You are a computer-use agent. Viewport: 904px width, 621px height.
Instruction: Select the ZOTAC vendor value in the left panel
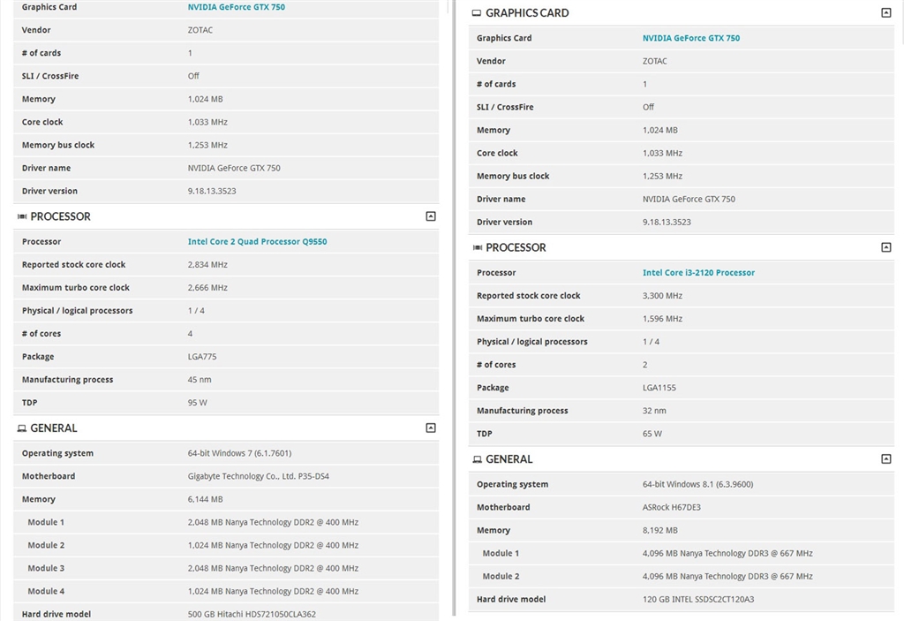[200, 30]
